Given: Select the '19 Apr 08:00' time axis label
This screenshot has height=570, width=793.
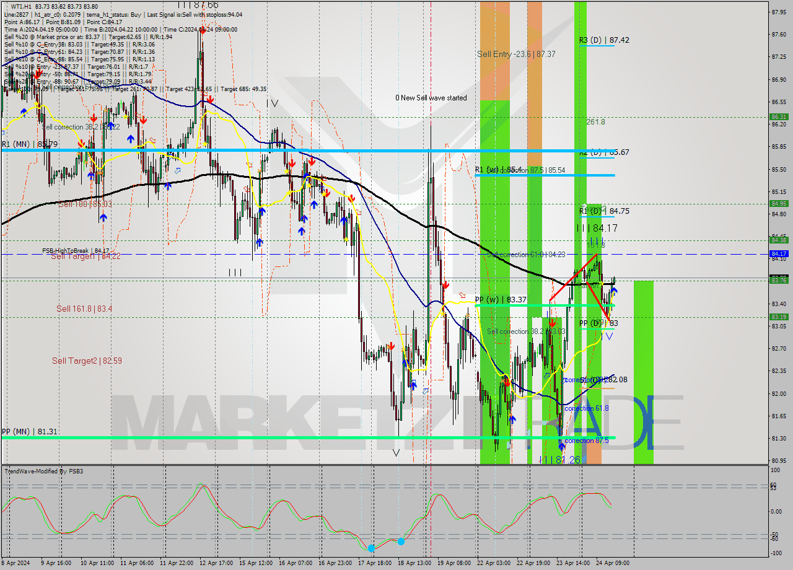Looking at the screenshot, I should pyautogui.click(x=454, y=563).
